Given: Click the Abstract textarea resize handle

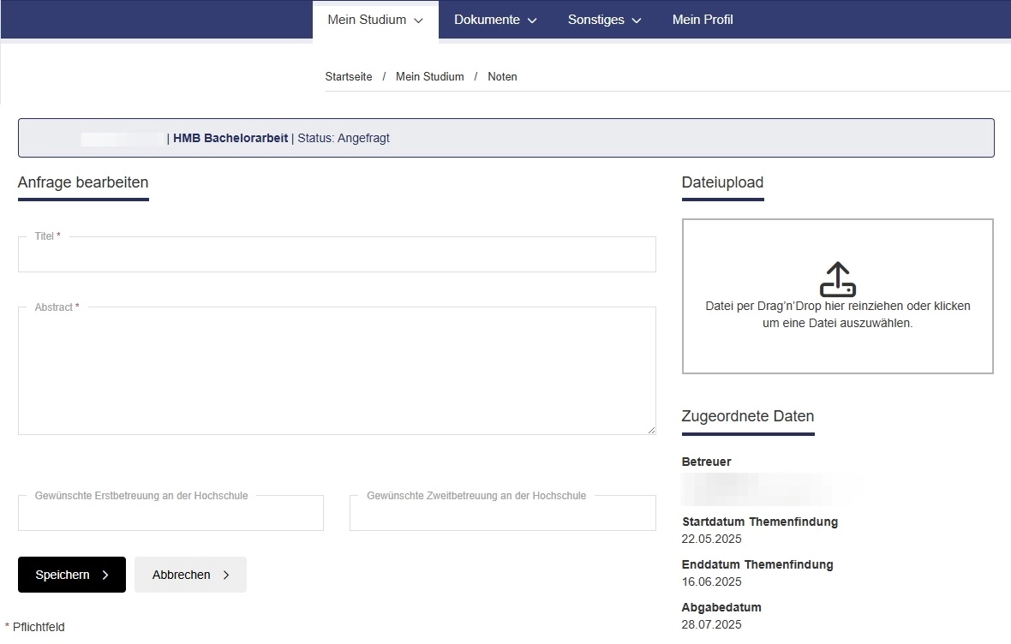Looking at the screenshot, I should (651, 430).
